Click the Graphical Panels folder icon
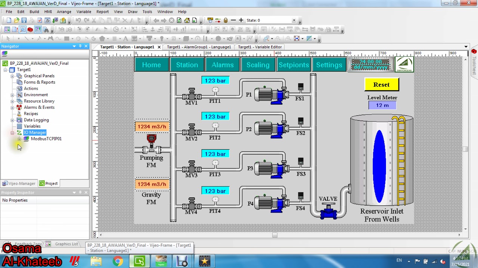This screenshot has width=478, height=268. pyautogui.click(x=19, y=76)
